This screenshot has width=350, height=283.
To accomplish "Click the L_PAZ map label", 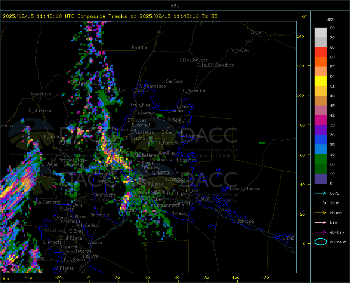I will (x=288, y=238).
